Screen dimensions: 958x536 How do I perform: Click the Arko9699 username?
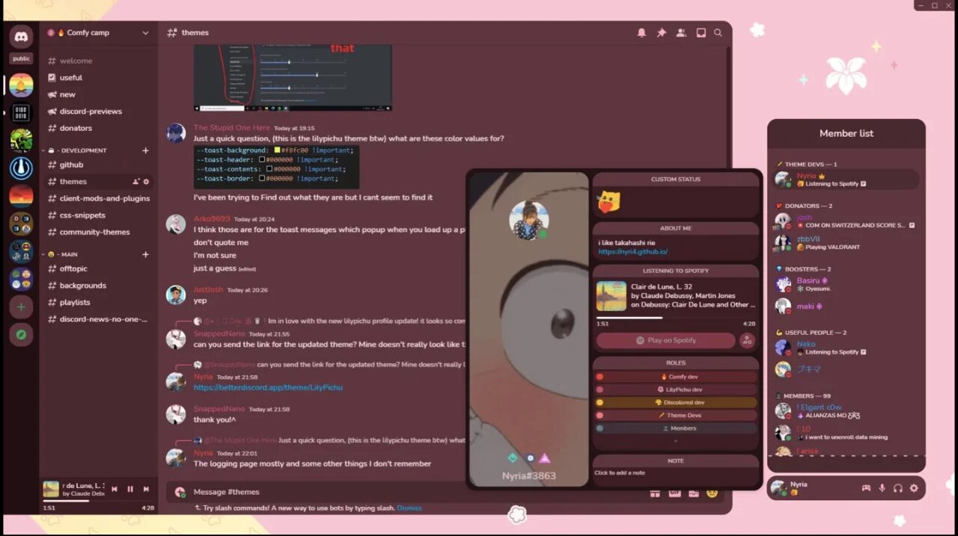[212, 219]
